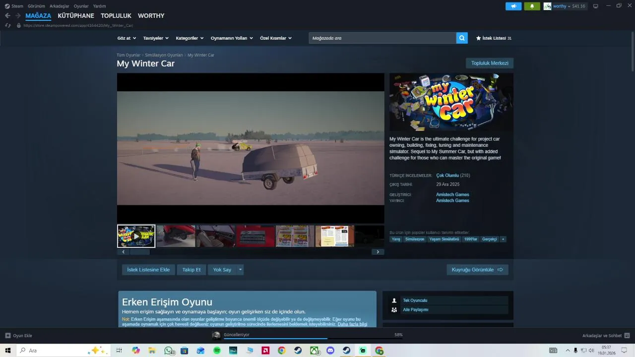This screenshot has width=635, height=357.
Task: Switch to the WORTHY profile tab
Action: (x=151, y=16)
